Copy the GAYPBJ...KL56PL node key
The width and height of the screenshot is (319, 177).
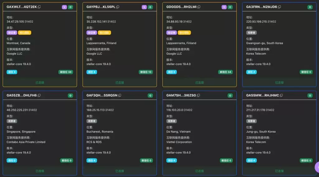pos(118,7)
